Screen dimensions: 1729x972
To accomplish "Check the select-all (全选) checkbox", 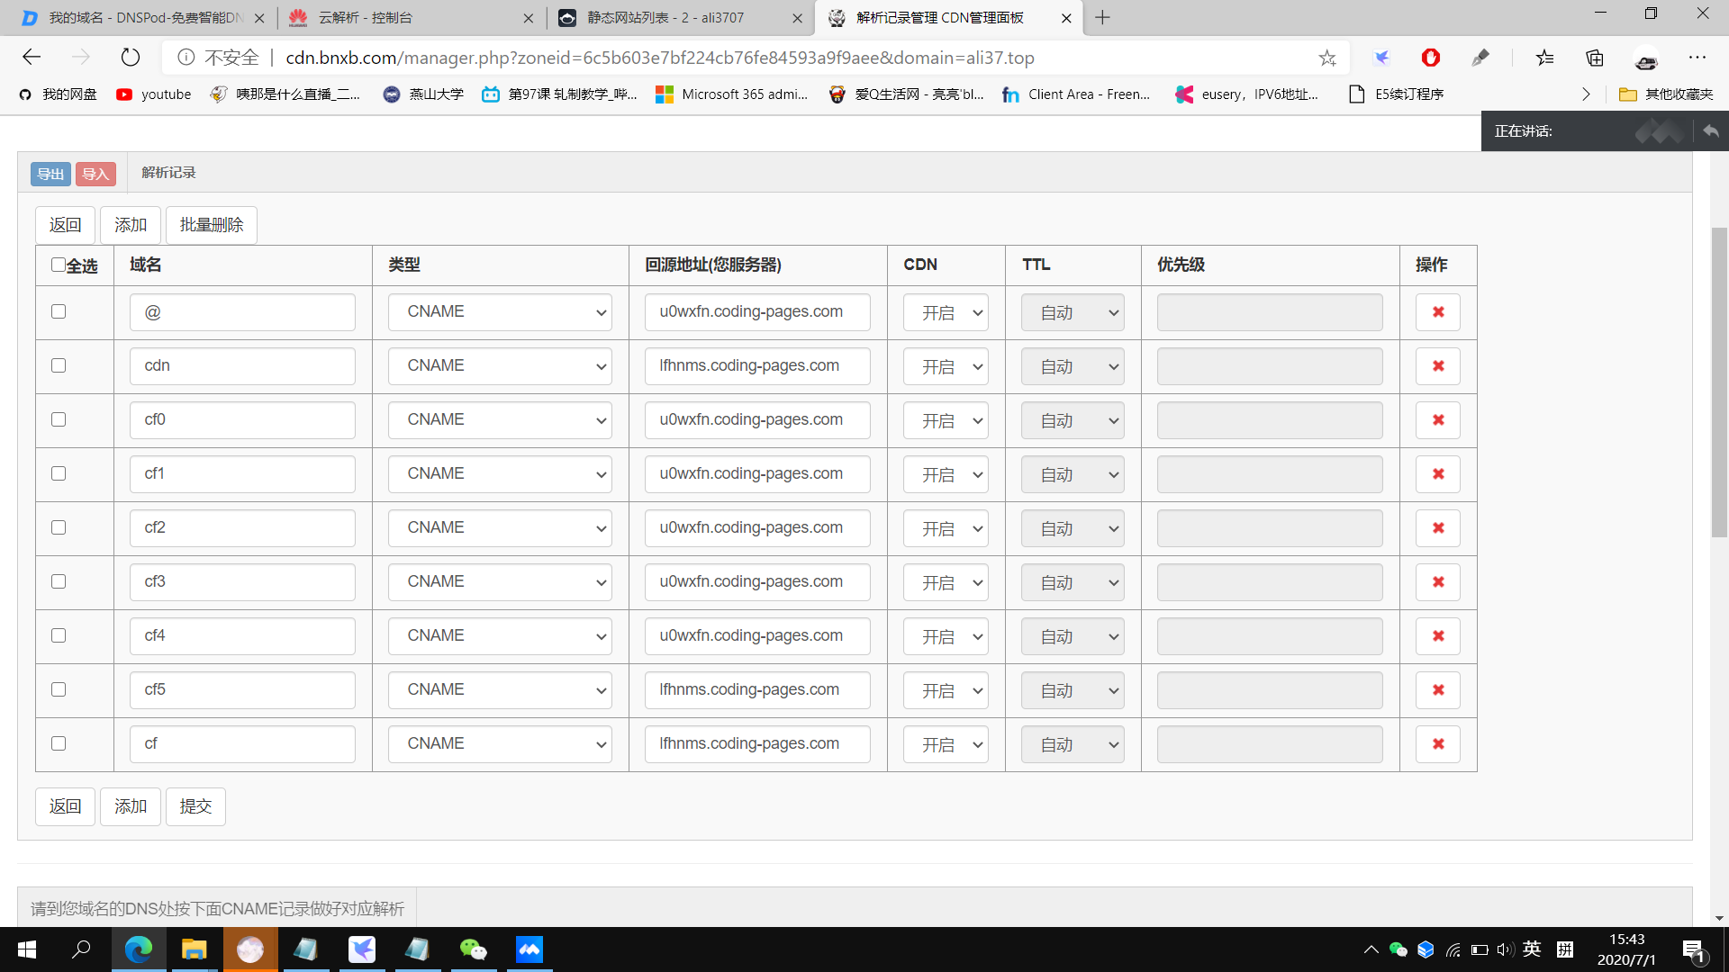I will (x=59, y=265).
